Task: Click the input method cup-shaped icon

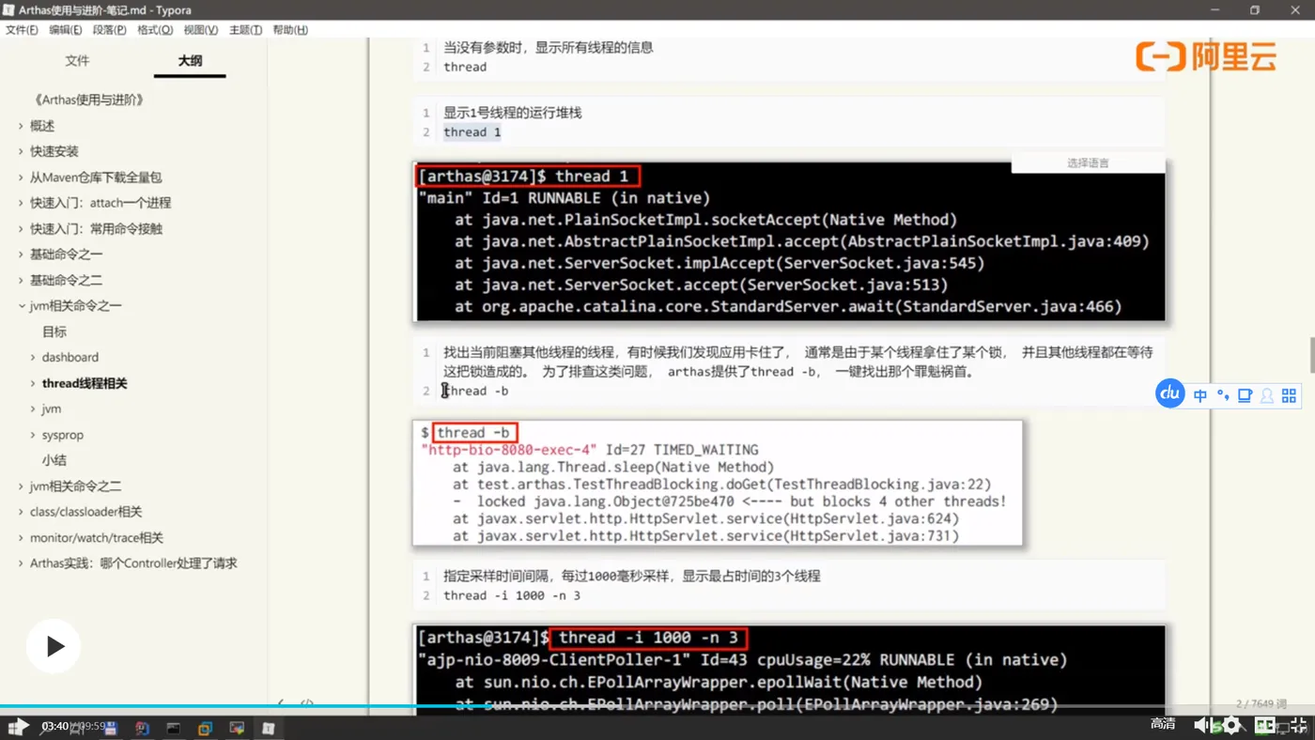Action: 1245,395
